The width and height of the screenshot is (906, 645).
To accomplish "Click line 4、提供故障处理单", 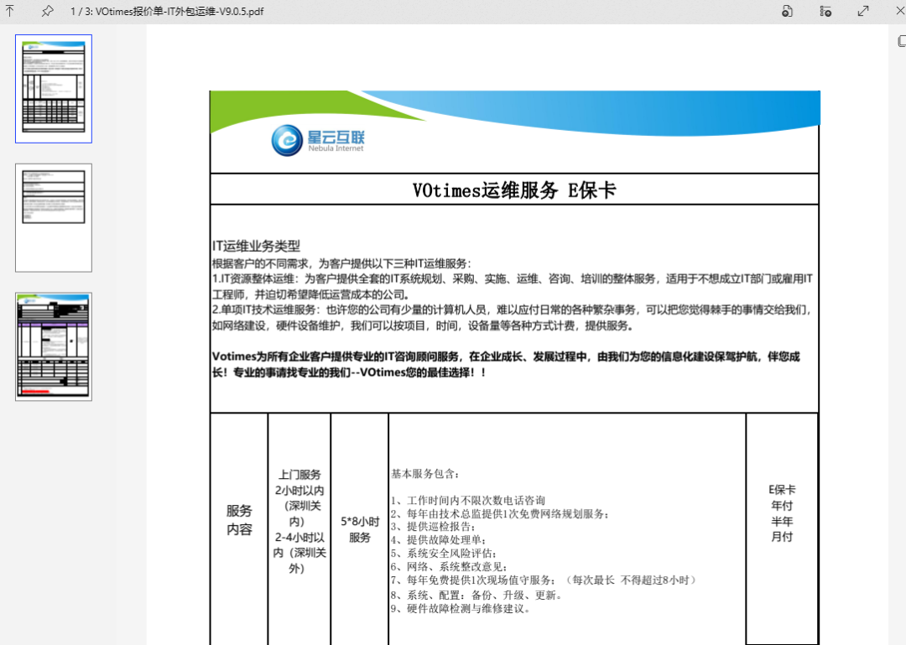I will (x=439, y=540).
